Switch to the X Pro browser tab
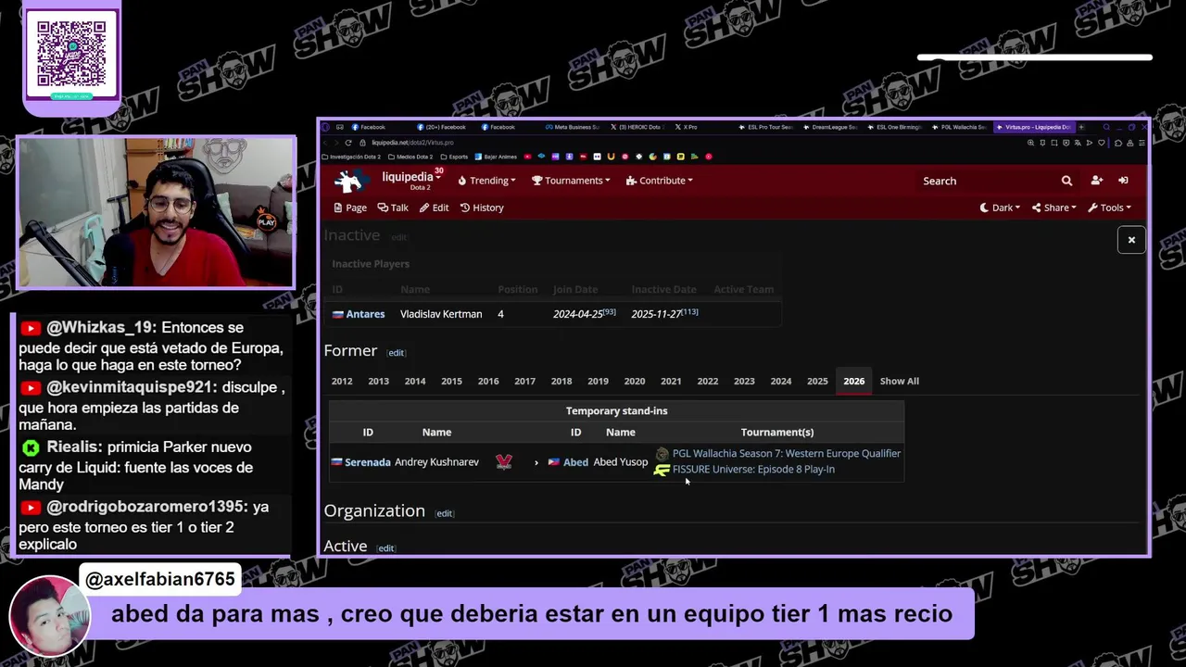This screenshot has height=667, width=1186. [687, 127]
